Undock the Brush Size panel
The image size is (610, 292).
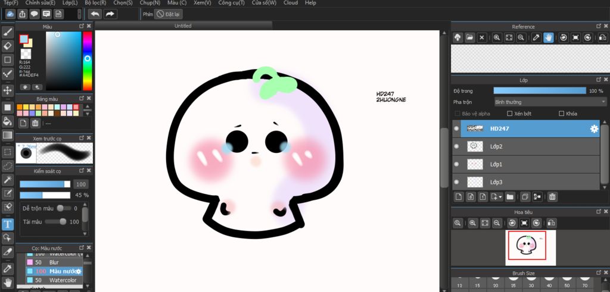point(598,273)
